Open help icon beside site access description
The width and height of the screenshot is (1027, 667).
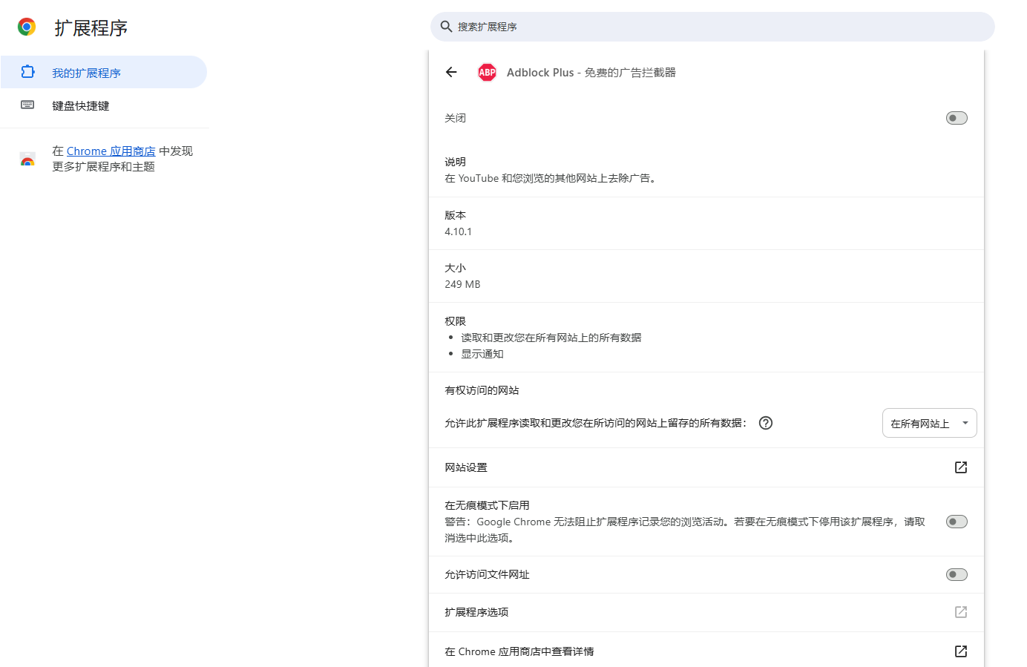pos(766,423)
